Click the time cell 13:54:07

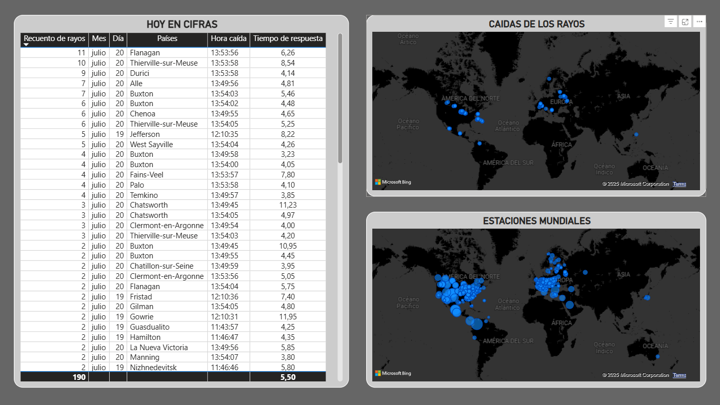click(229, 357)
